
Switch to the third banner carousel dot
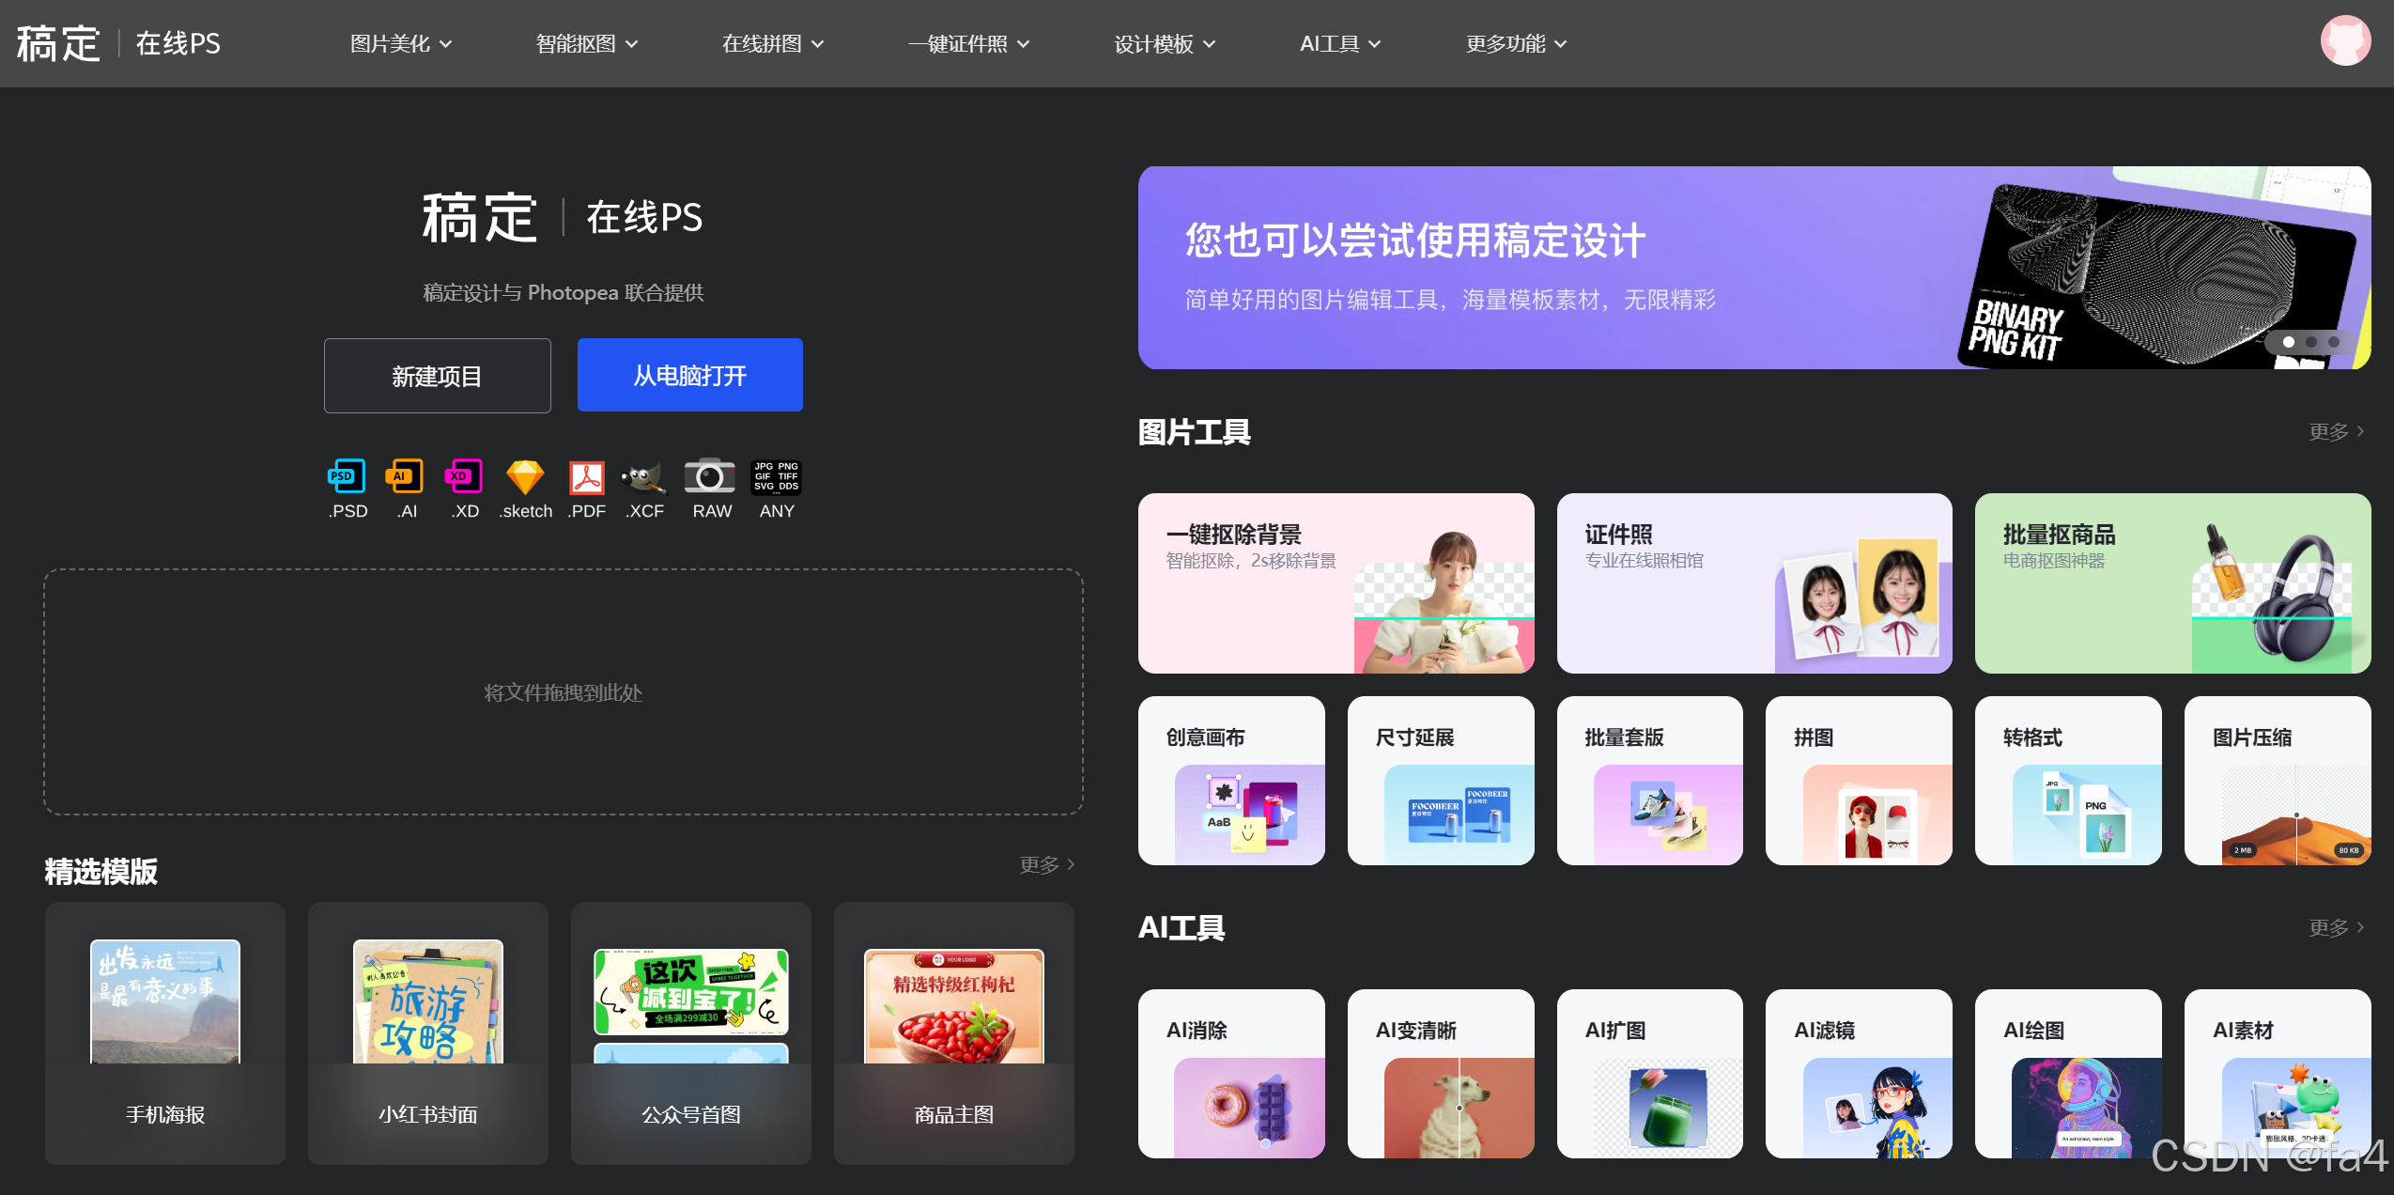pyautogui.click(x=2334, y=342)
